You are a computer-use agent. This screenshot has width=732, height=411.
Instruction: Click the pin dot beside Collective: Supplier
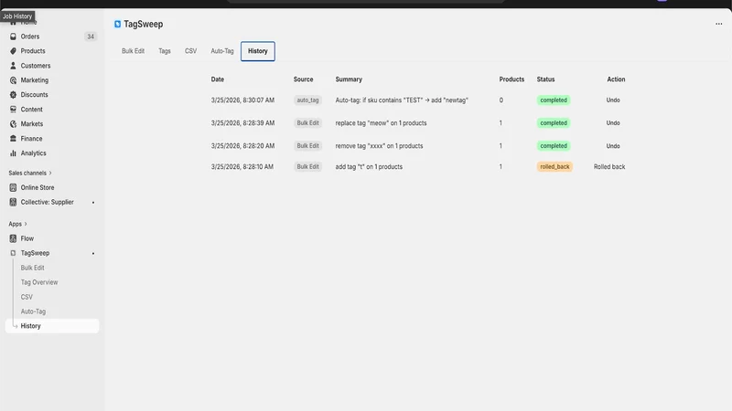coord(93,202)
